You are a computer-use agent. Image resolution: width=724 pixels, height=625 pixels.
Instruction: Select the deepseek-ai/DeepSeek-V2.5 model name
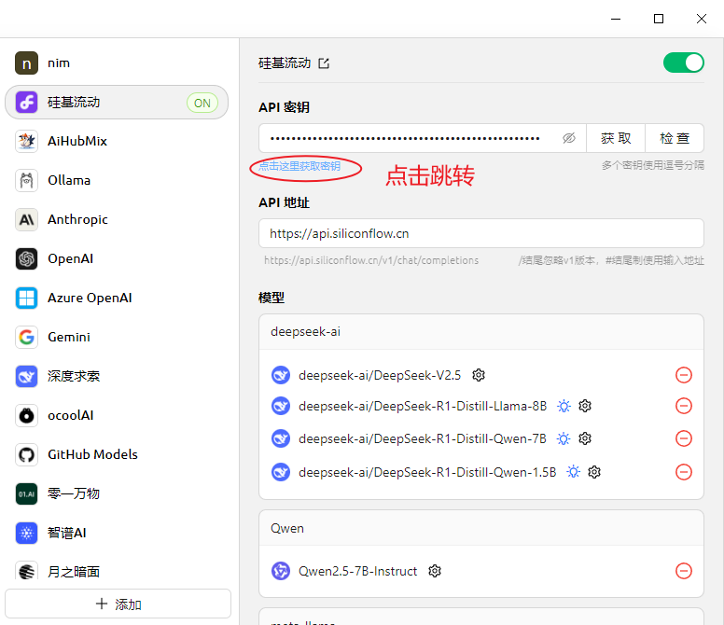tap(380, 375)
